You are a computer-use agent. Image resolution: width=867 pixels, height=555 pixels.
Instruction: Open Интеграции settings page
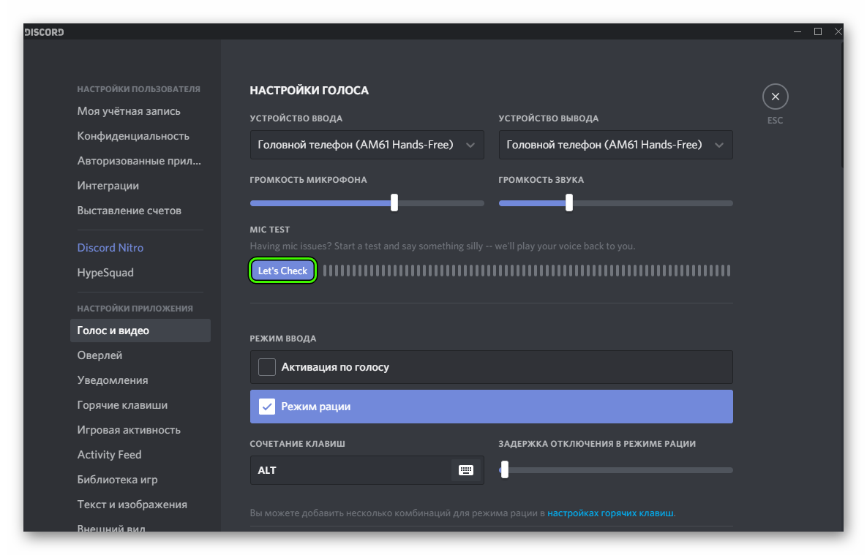[108, 186]
